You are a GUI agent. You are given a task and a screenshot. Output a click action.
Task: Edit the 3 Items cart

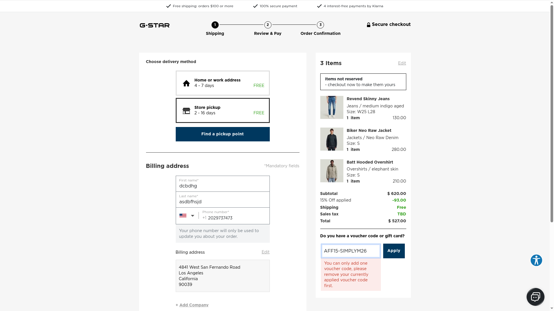402,63
